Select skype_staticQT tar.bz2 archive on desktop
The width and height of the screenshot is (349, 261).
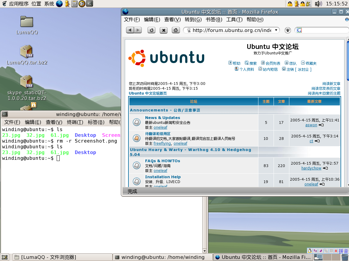point(27,88)
